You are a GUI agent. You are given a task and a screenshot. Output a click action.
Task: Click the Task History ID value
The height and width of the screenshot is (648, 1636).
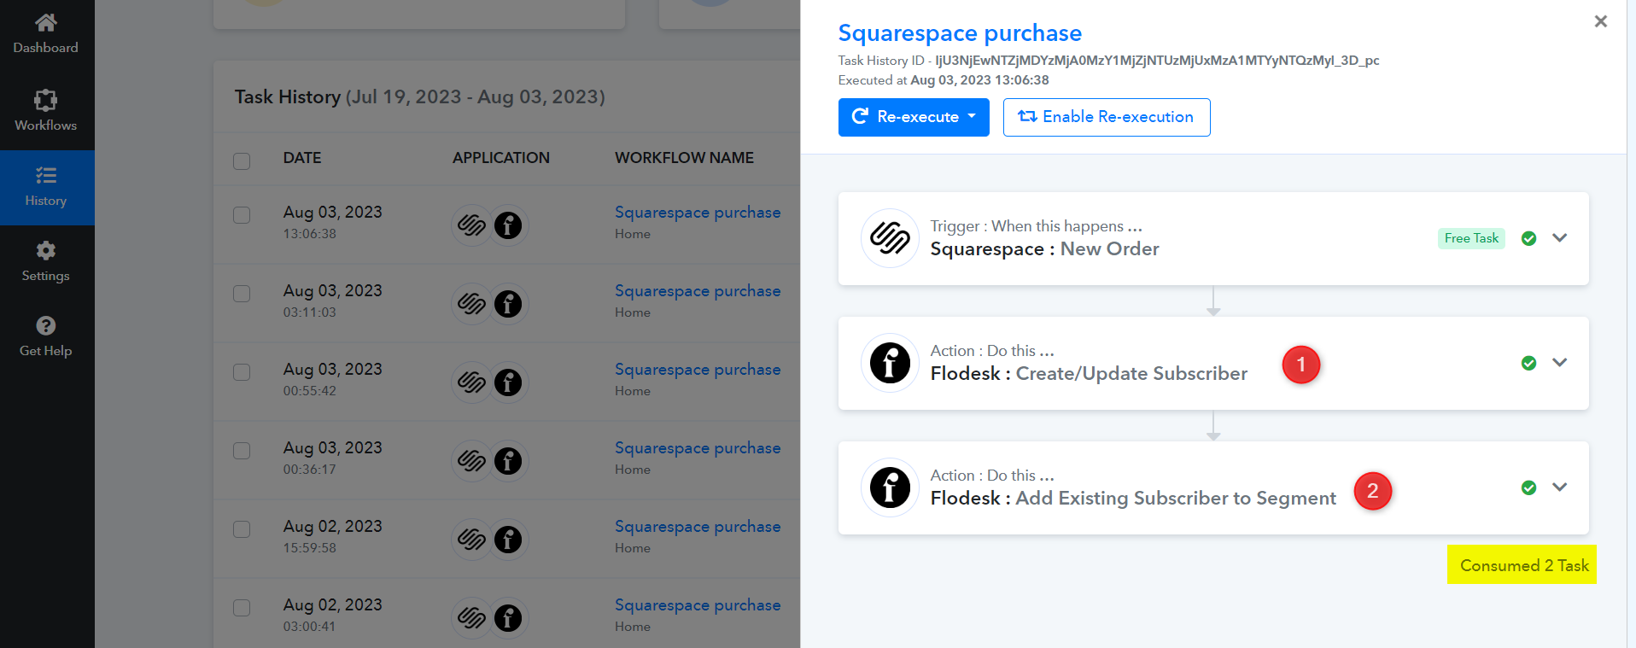(x=1157, y=61)
